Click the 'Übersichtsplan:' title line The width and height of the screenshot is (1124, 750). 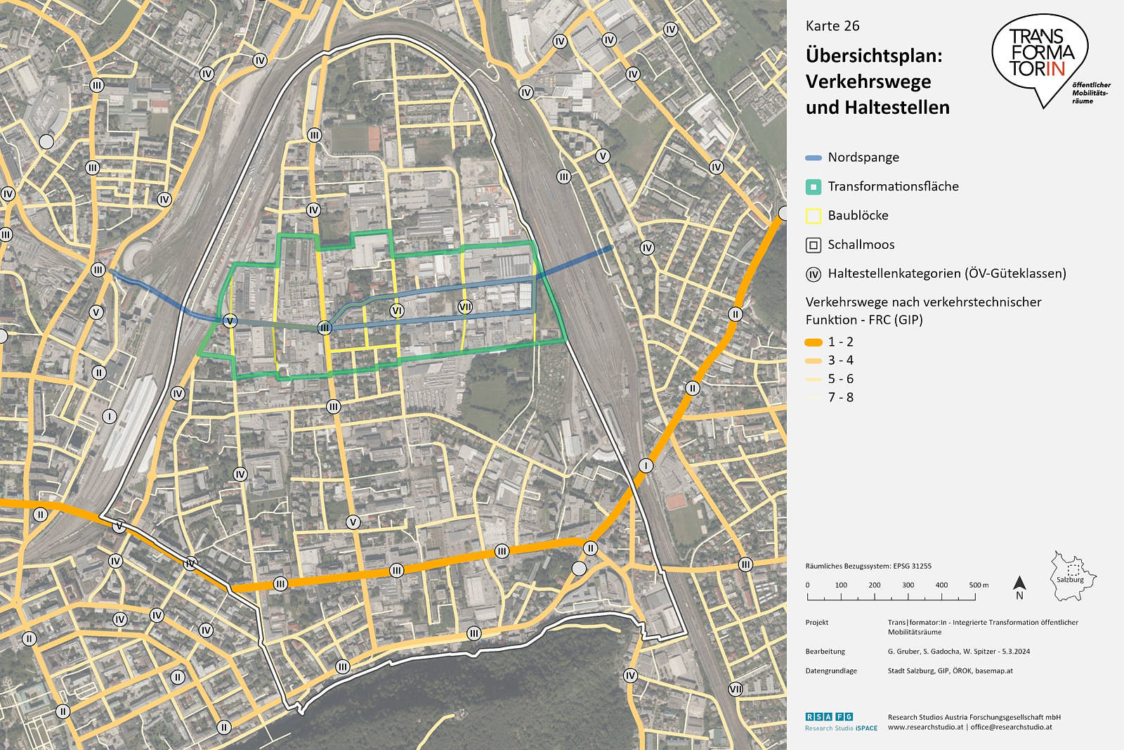click(x=874, y=56)
